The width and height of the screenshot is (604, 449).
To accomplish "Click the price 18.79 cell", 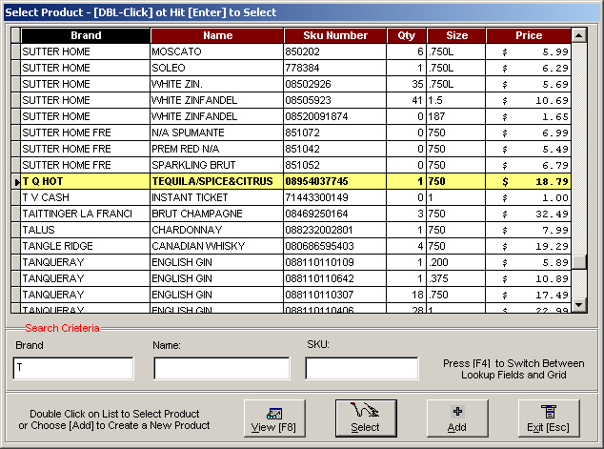I will click(528, 181).
